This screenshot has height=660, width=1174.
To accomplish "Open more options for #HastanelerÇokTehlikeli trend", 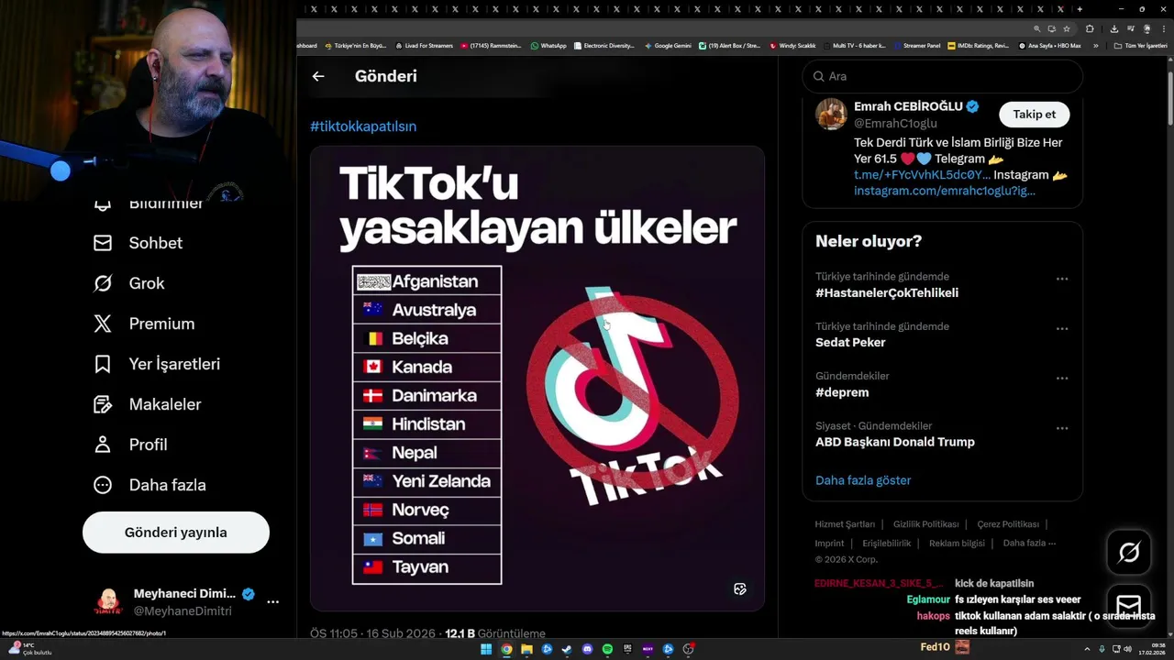I will tap(1062, 279).
